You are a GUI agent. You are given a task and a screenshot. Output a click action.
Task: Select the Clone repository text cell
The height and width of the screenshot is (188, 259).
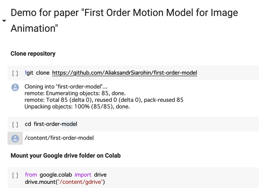(33, 54)
